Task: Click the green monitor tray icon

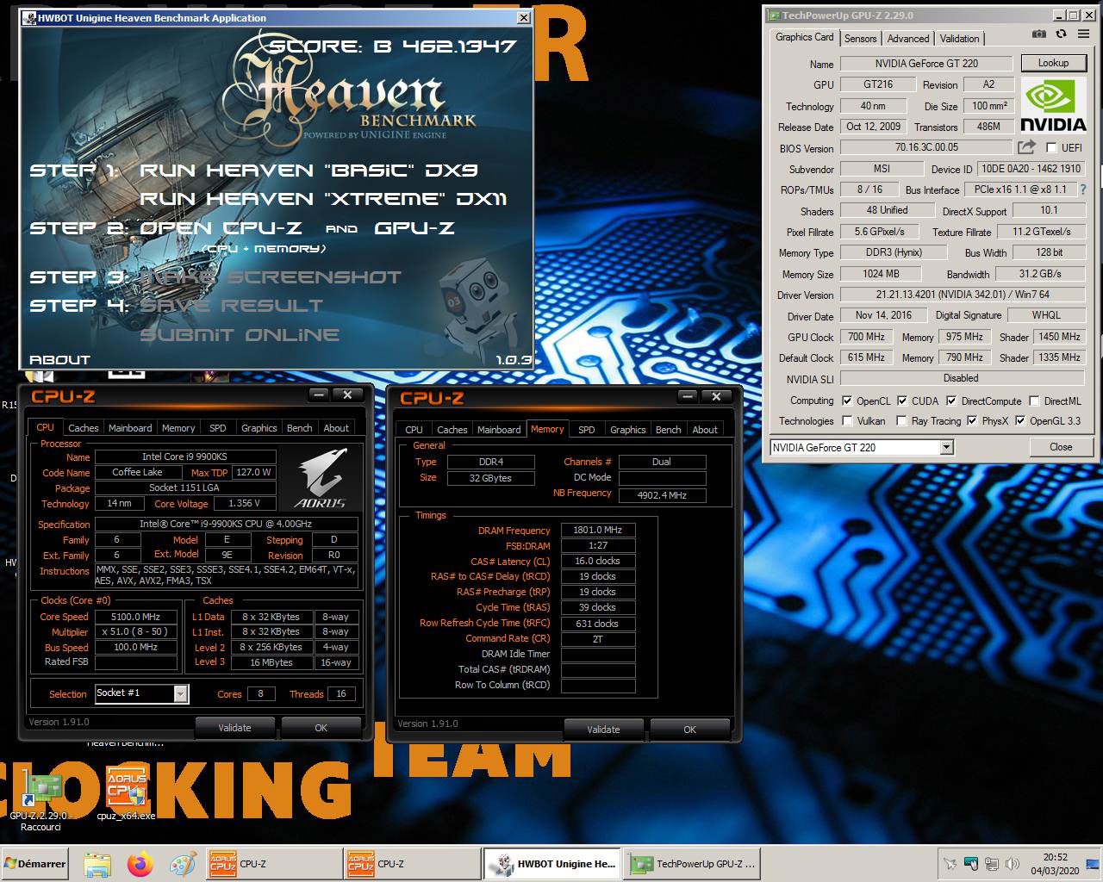Action: [x=971, y=864]
